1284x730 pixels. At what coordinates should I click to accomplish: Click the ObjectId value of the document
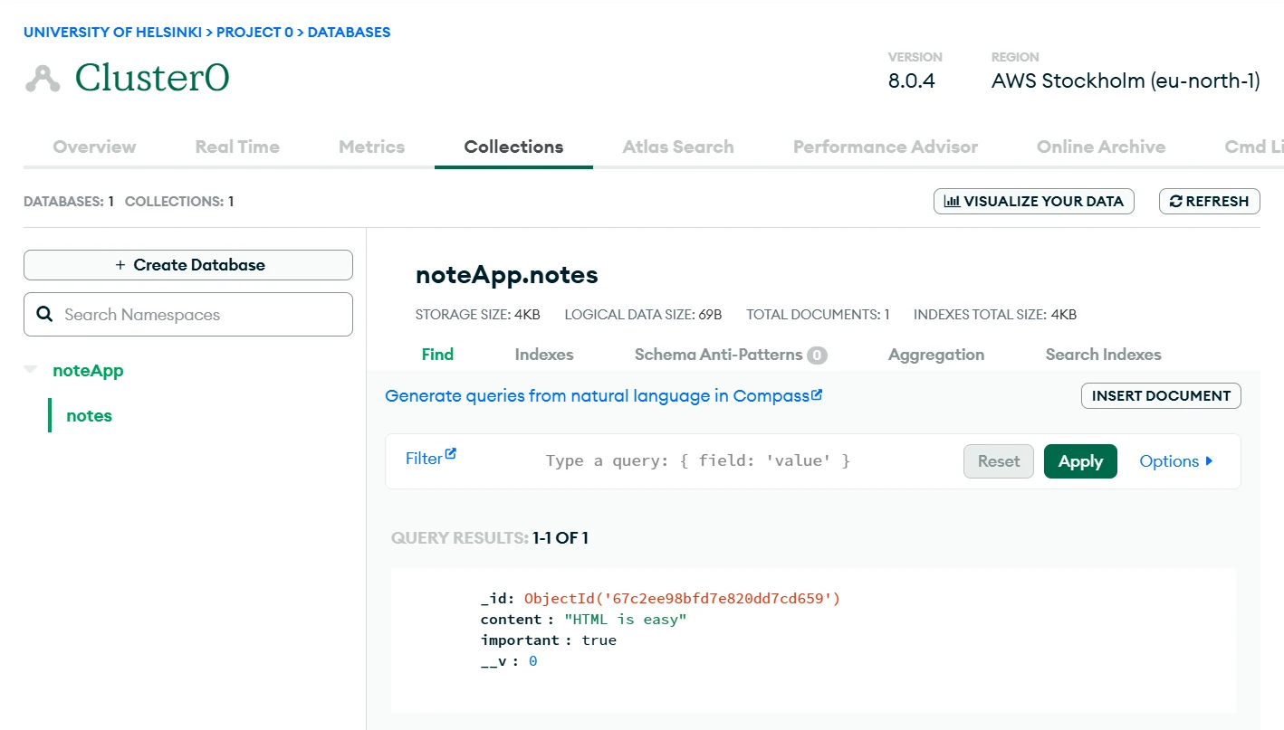click(x=683, y=599)
